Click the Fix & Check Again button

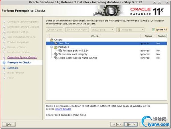pyautogui.click(x=77, y=30)
